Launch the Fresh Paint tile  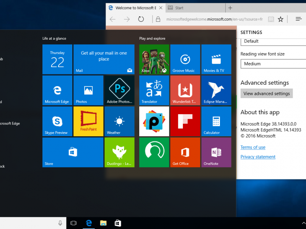click(x=88, y=121)
